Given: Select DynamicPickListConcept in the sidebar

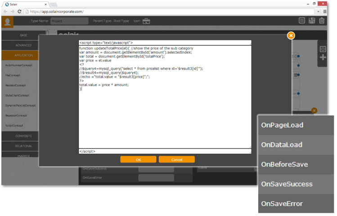Looking at the screenshot, I should click(20, 106).
